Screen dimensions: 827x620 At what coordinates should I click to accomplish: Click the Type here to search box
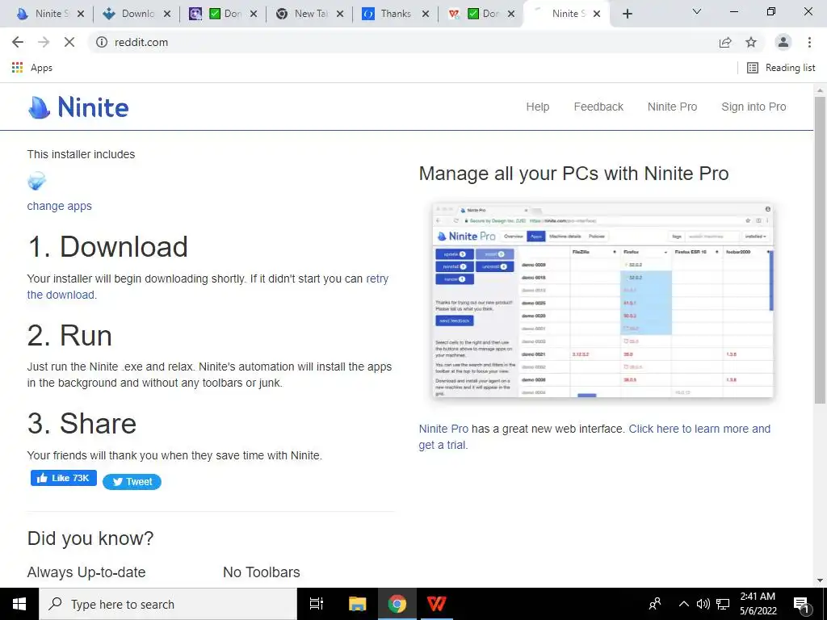(x=168, y=604)
